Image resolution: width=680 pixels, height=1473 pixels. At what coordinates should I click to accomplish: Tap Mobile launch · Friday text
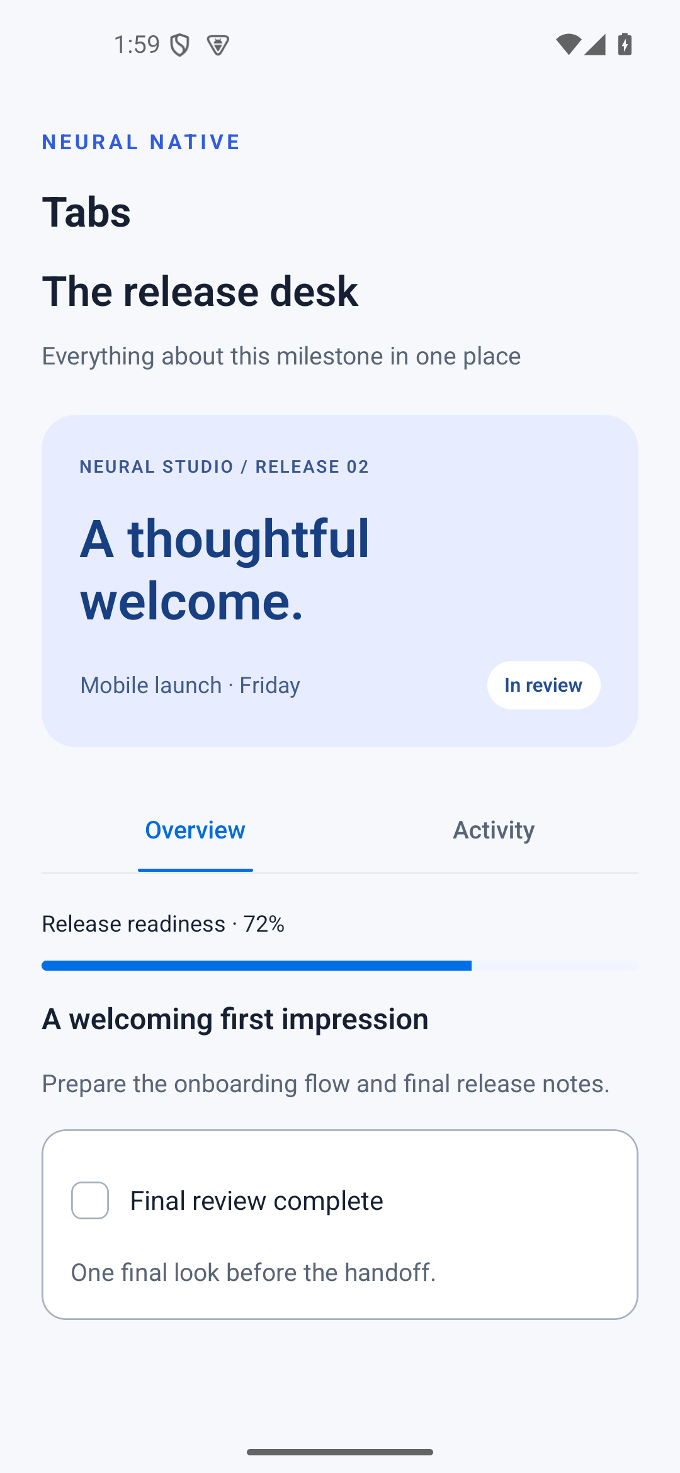pos(190,685)
